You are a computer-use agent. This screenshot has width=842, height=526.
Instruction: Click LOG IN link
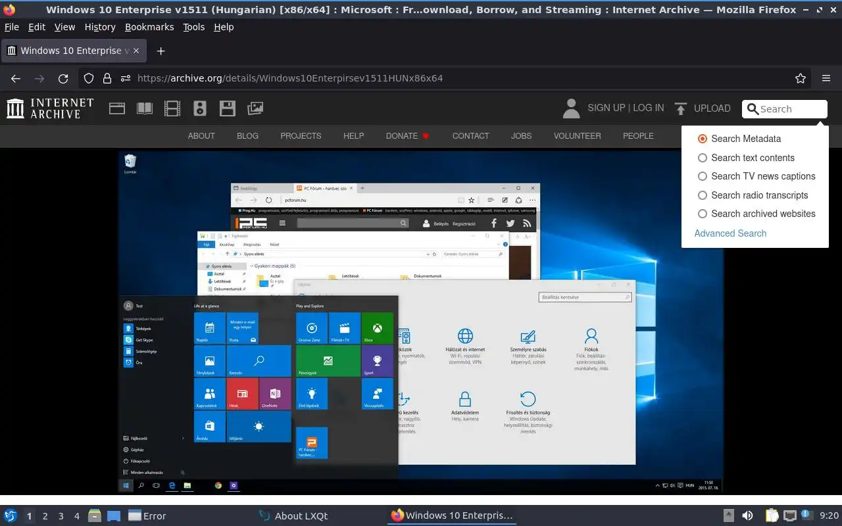(648, 108)
